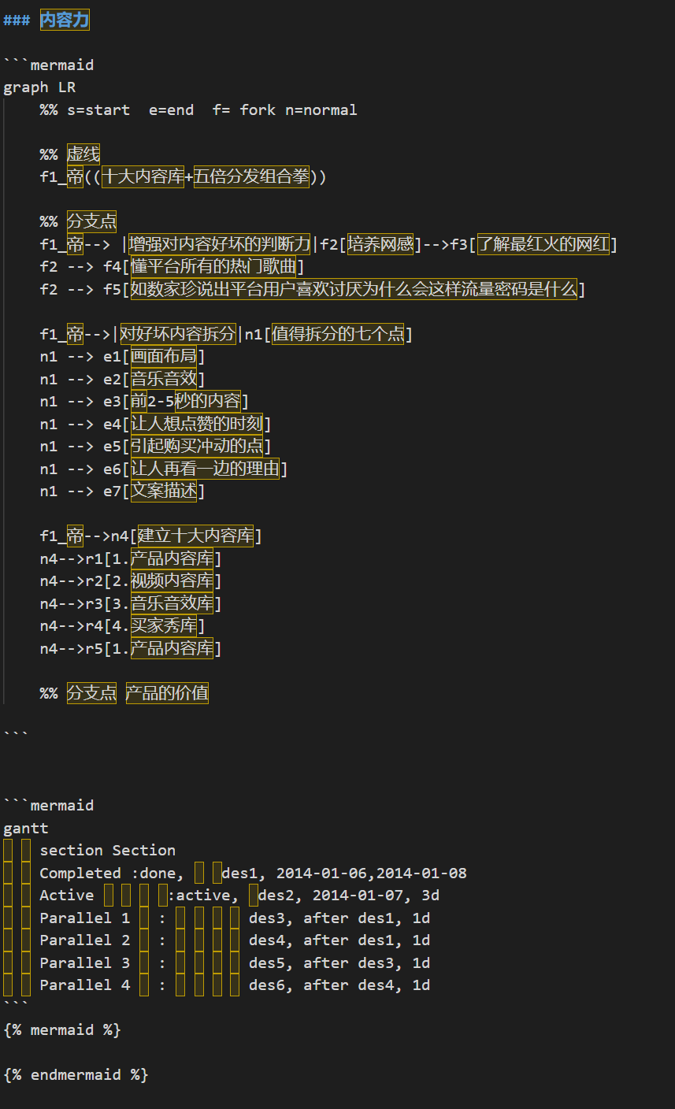This screenshot has height=1109, width=675.
Task: Click the e3 label 前2-5秒的内容
Action: [x=186, y=401]
